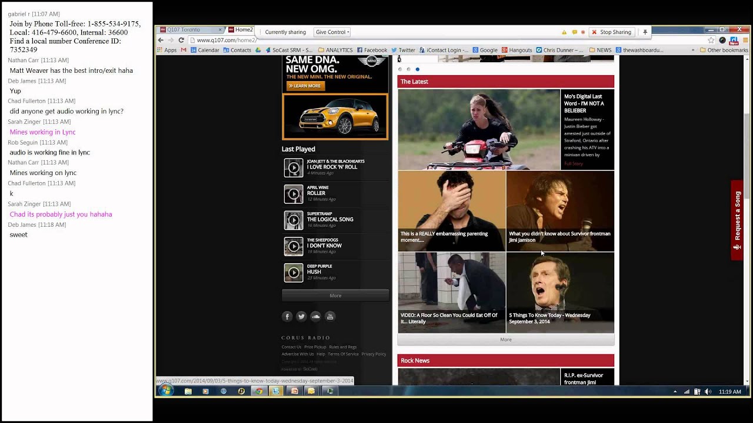This screenshot has width=753, height=423.
Task: Expand hidden bookmarks chevron
Action: pyautogui.click(x=694, y=50)
